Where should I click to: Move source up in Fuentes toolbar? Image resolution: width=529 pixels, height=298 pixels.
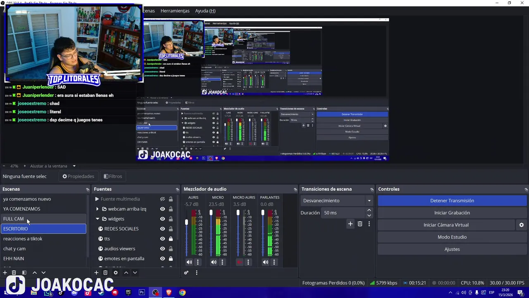[x=126, y=273]
